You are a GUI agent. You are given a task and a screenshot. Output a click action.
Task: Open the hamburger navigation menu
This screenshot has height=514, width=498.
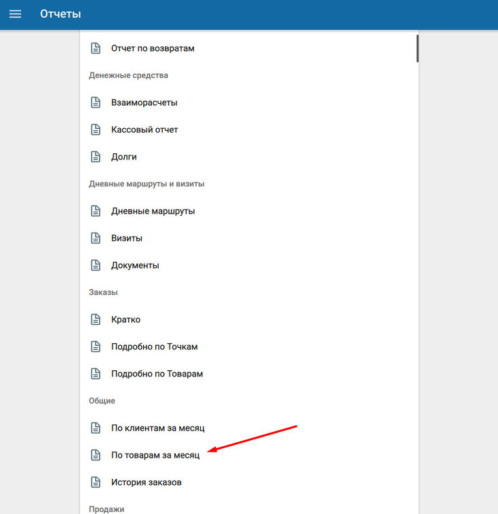pyautogui.click(x=15, y=14)
